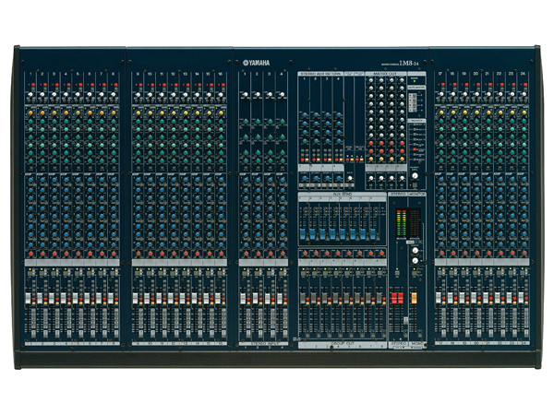Push the red button at top of channel 24

[525, 85]
